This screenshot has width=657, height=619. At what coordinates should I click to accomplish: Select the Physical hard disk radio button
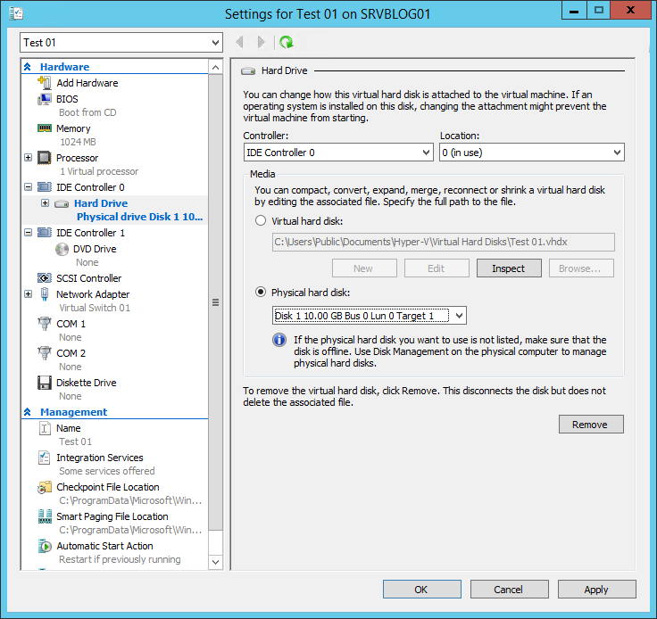[261, 292]
